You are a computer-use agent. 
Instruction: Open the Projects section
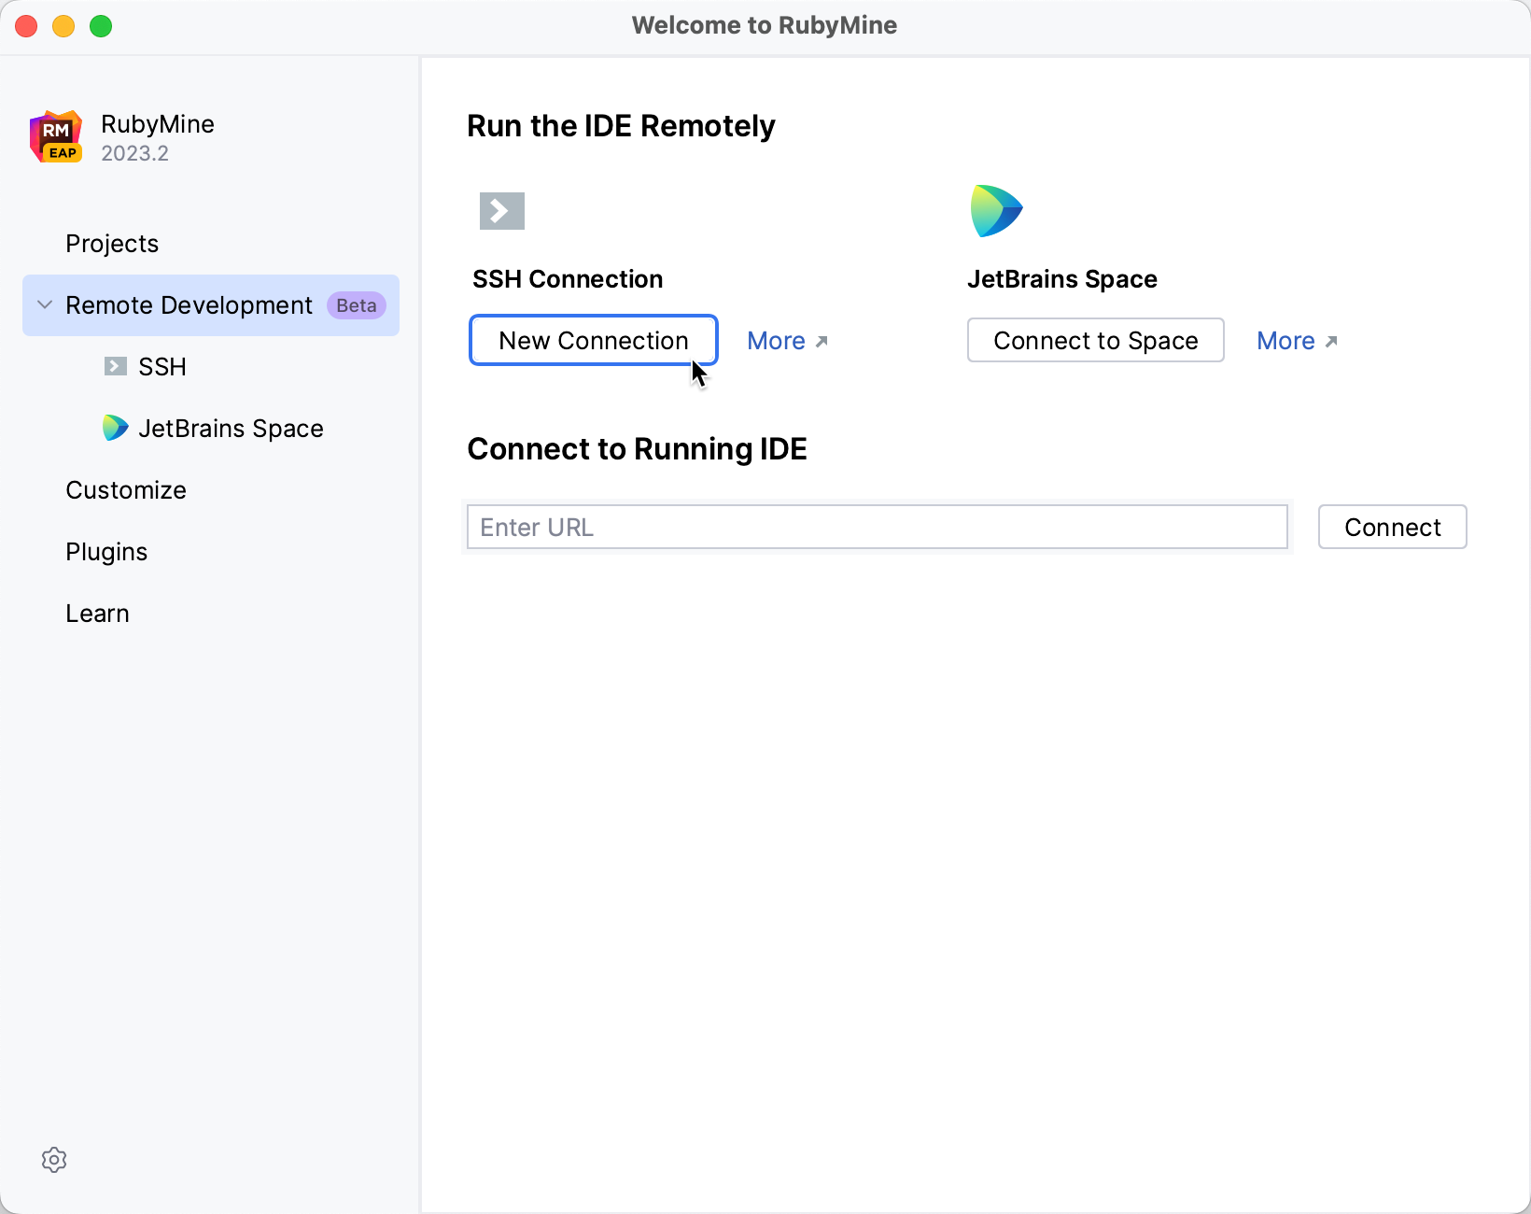click(112, 244)
